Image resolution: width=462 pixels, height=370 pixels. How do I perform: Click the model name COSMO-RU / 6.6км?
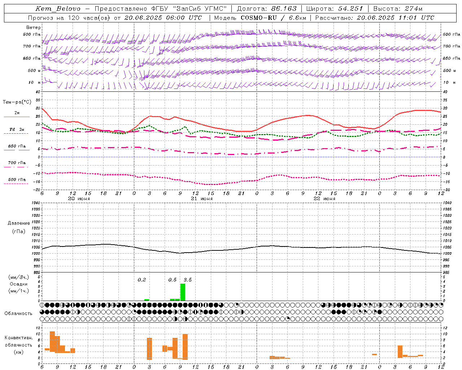coord(274,18)
